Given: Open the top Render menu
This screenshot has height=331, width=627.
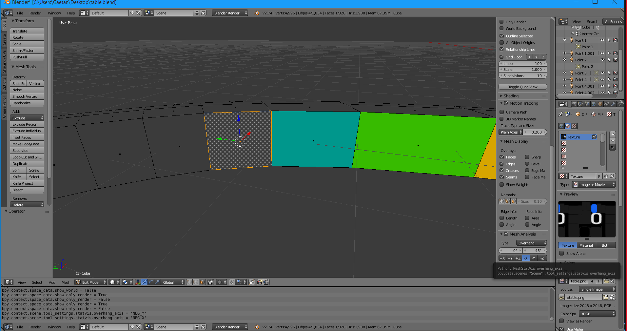Looking at the screenshot, I should coord(35,13).
